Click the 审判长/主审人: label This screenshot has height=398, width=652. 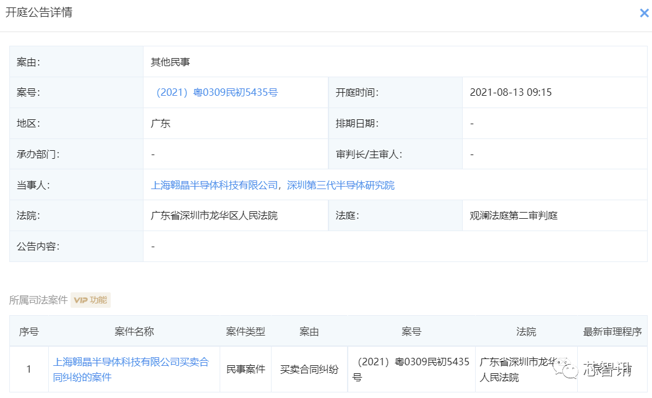pos(369,154)
